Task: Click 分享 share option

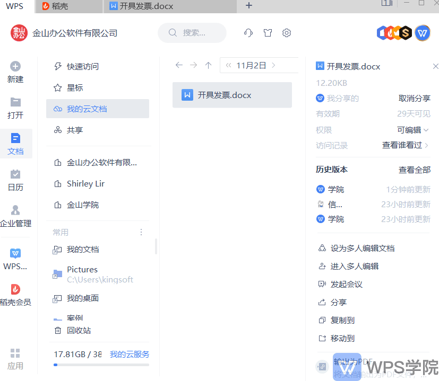Action: coord(333,302)
